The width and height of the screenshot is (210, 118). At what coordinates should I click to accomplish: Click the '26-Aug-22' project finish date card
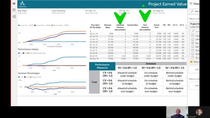[x=158, y=11]
